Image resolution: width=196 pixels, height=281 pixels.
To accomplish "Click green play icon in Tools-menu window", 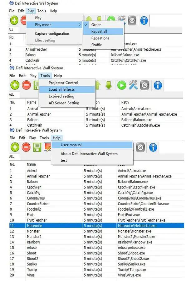I will pos(122,85).
